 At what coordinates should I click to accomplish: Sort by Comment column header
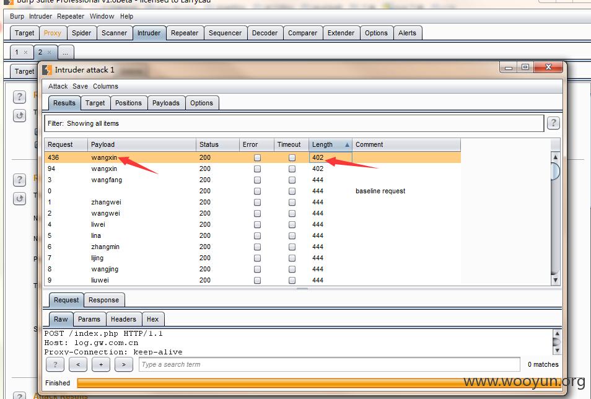[x=406, y=144]
